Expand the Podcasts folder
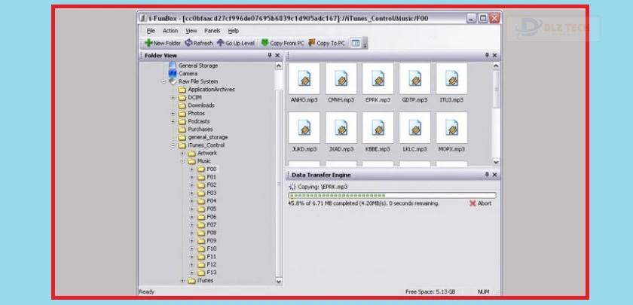The image size is (633, 305). point(173,121)
